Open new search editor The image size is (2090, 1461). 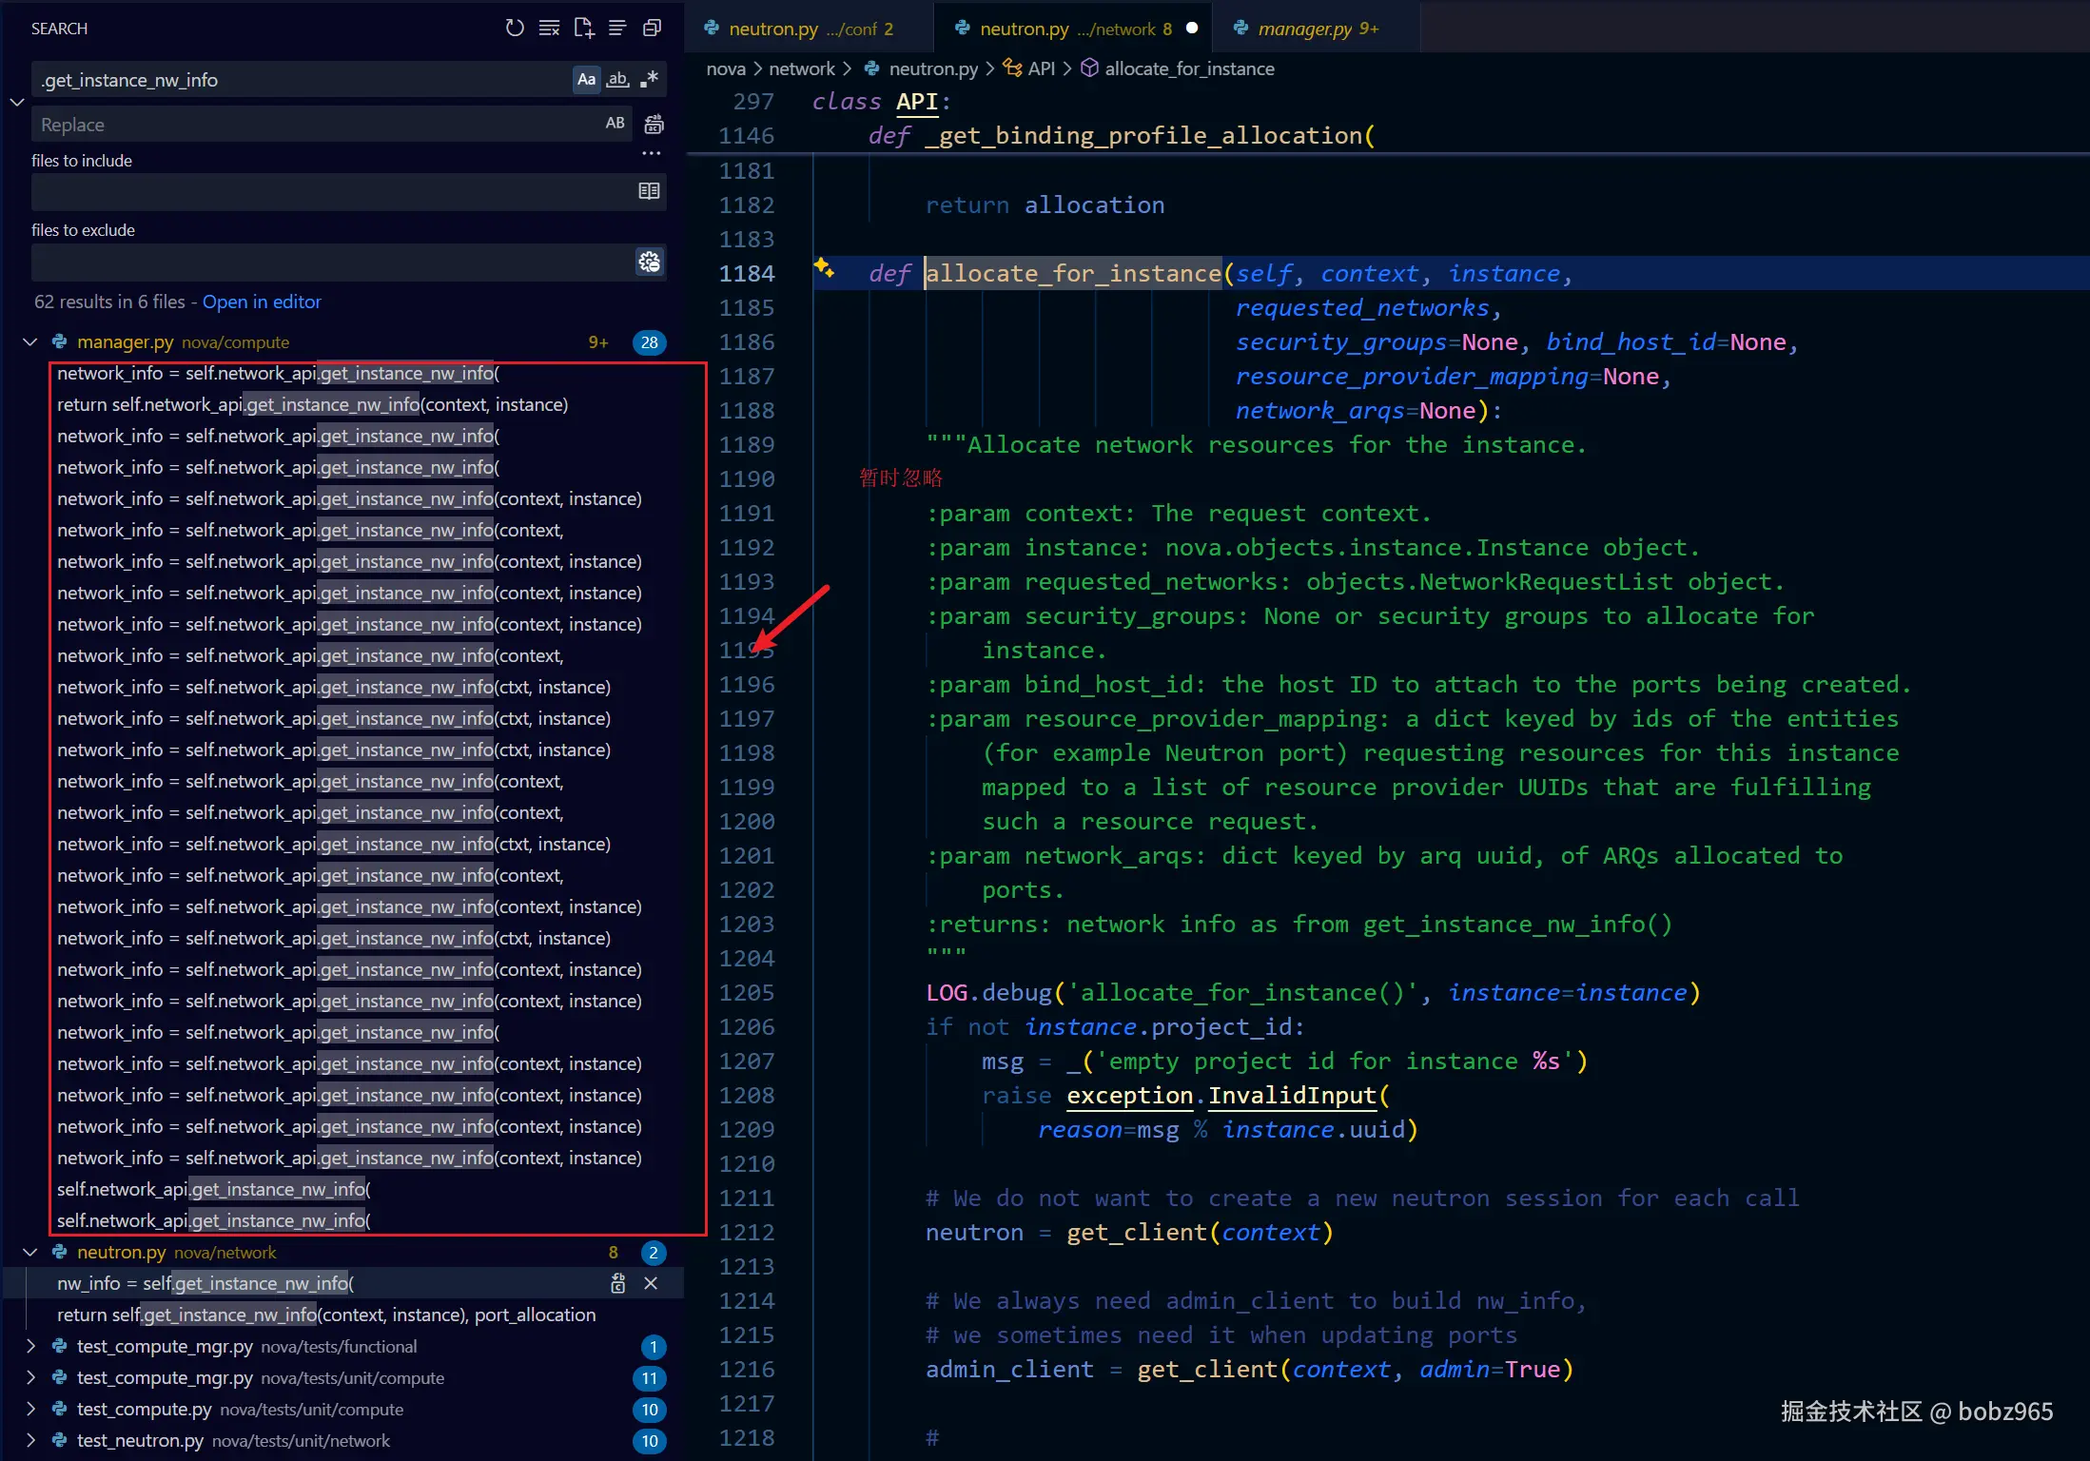tap(583, 29)
